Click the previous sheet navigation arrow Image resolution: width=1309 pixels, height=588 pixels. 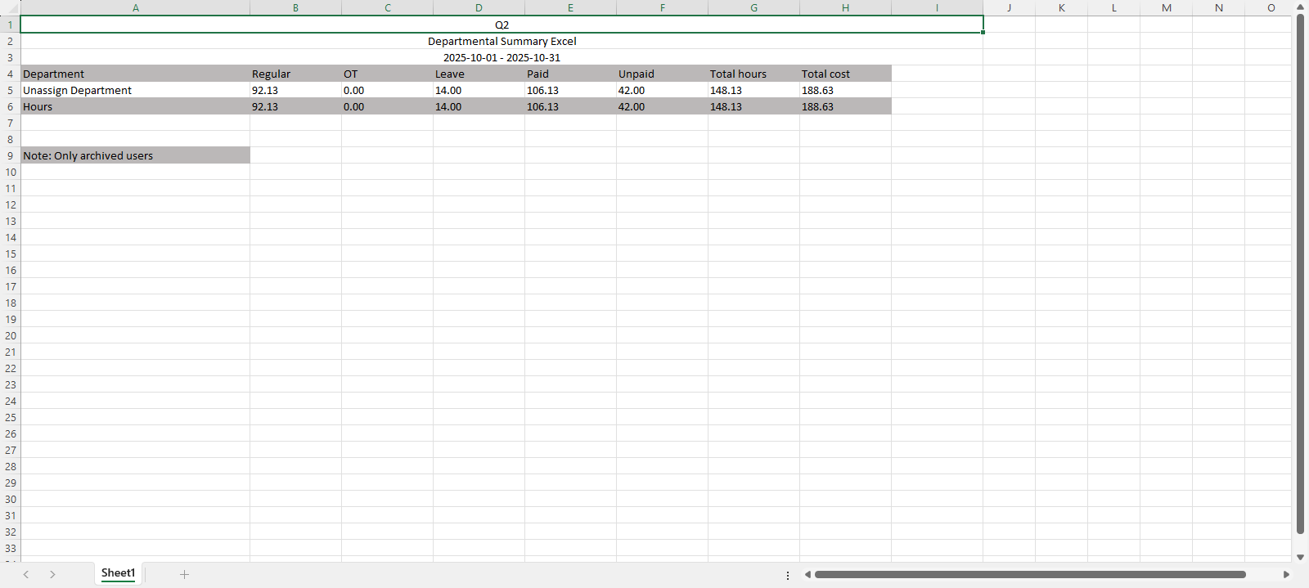26,574
